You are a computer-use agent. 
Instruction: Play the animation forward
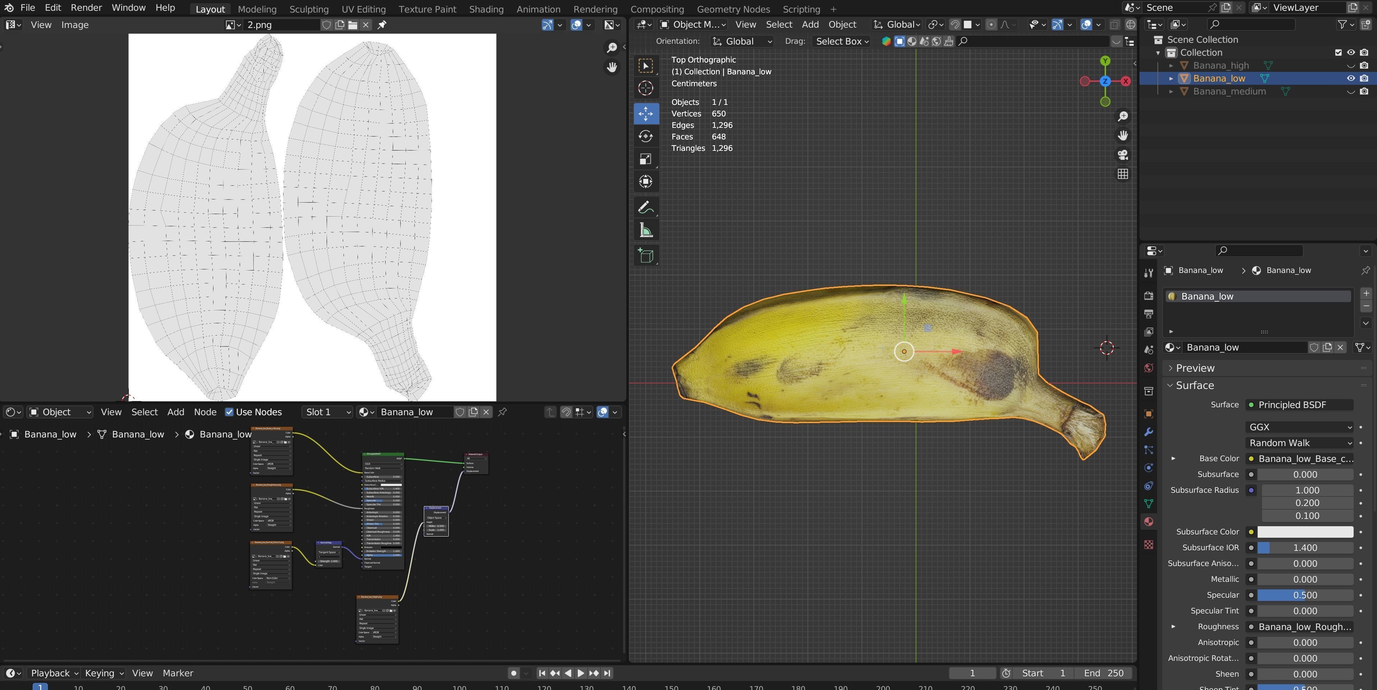(x=581, y=673)
